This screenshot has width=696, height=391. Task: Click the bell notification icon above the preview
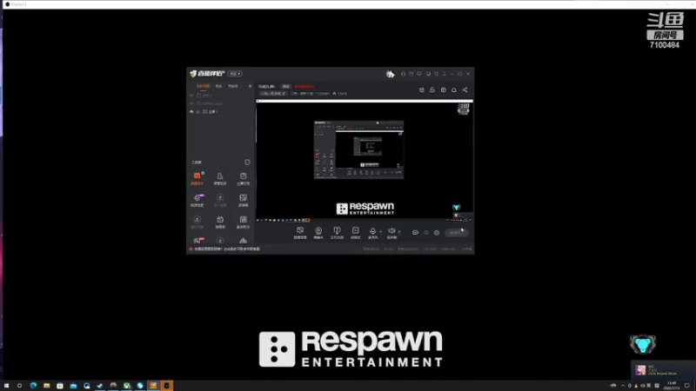[453, 90]
